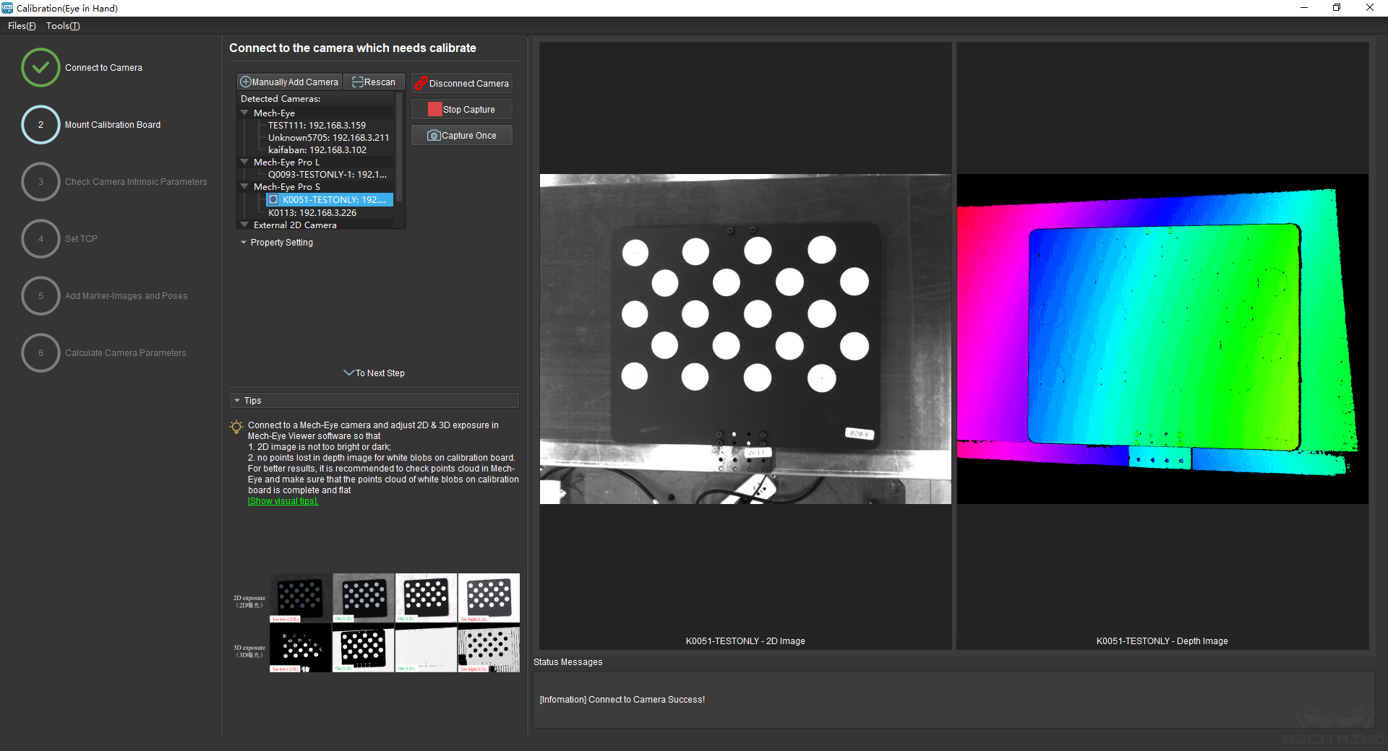Select step 2 Mount Calibration Board circle
This screenshot has width=1388, height=751.
[x=40, y=125]
